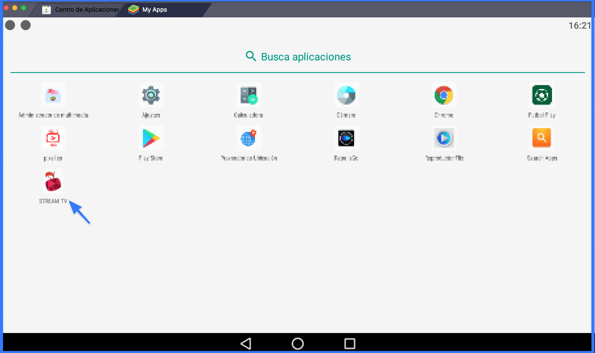Open the Proveedor de Ubicación globe app
The height and width of the screenshot is (353, 595).
(248, 138)
